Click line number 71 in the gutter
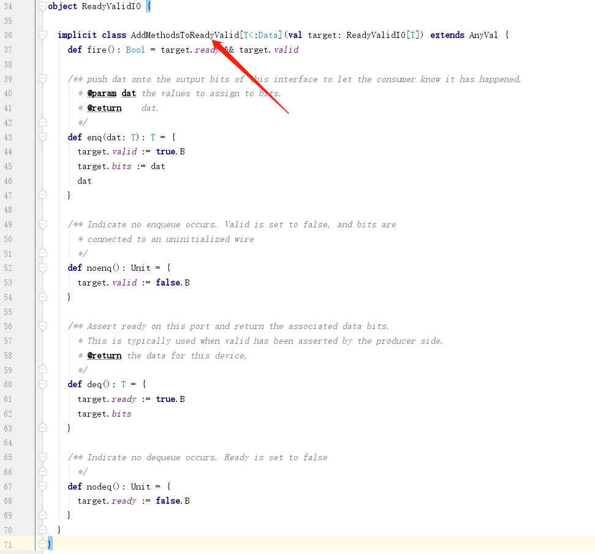This screenshot has width=595, height=554. [x=8, y=545]
